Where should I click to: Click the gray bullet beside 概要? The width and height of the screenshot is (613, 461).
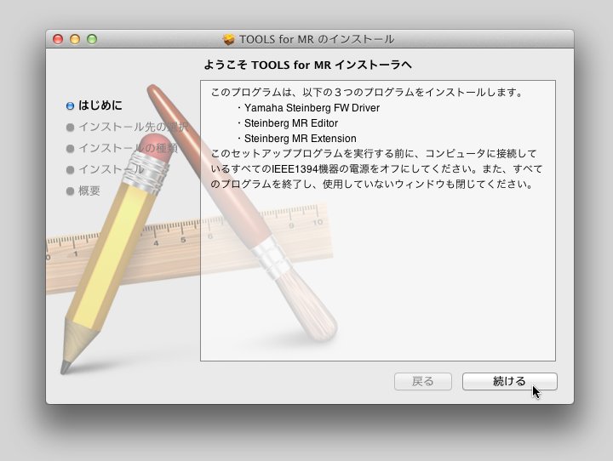[x=70, y=191]
